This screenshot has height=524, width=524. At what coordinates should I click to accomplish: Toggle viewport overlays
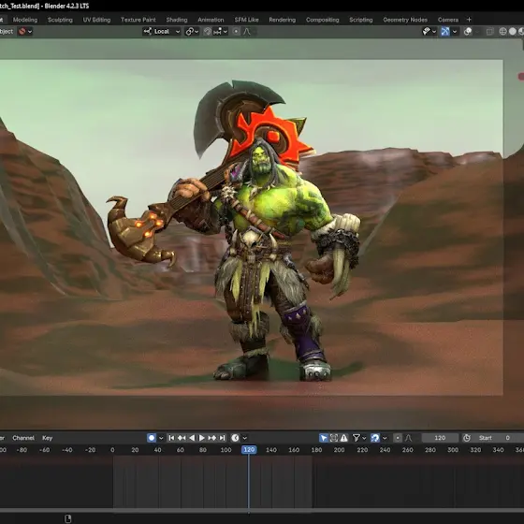(468, 32)
